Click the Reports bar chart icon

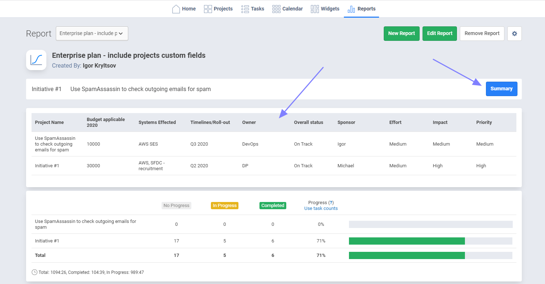pos(351,9)
